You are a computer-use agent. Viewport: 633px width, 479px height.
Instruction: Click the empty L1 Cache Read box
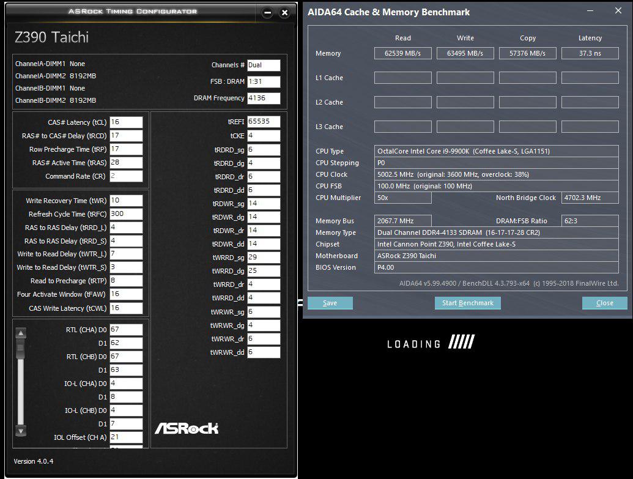(403, 78)
